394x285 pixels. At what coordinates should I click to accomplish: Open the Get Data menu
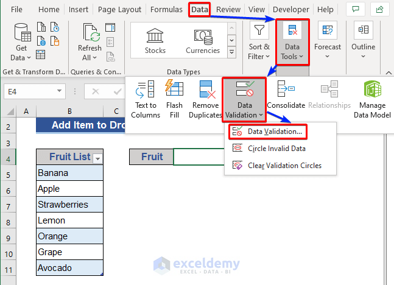coord(21,42)
